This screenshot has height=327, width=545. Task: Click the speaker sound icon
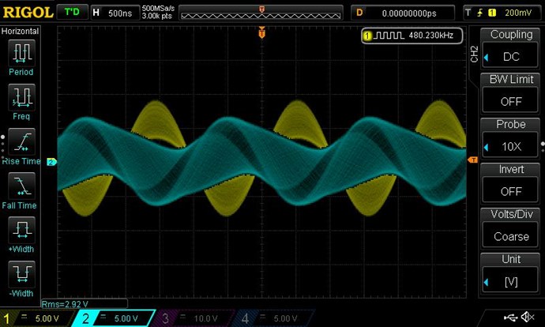click(x=528, y=318)
